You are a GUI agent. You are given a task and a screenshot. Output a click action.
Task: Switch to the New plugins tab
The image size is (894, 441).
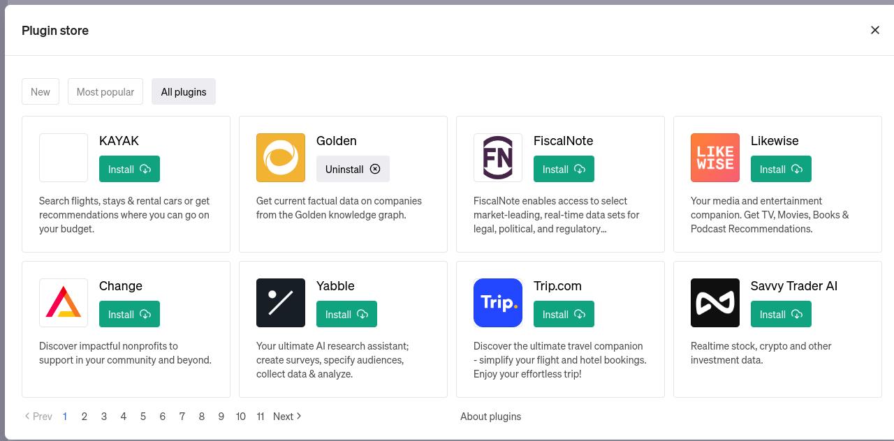pos(41,91)
